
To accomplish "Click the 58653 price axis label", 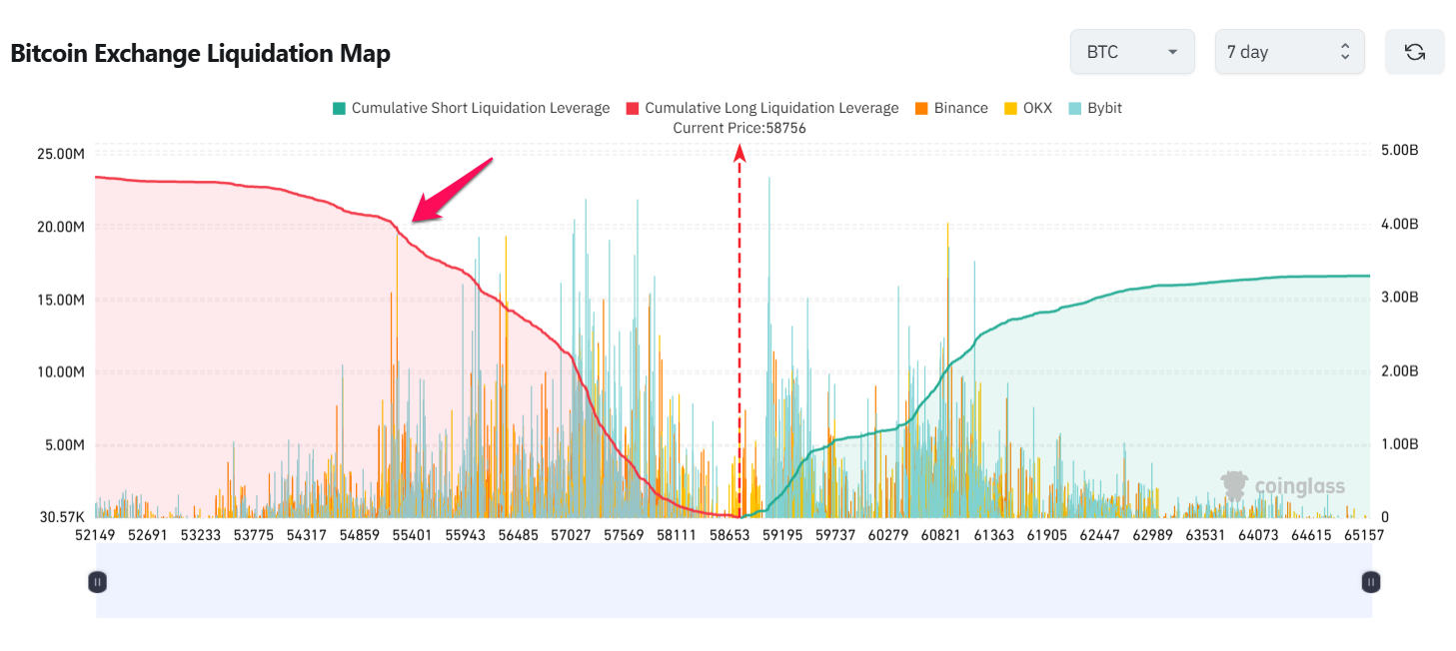I will pyautogui.click(x=729, y=535).
